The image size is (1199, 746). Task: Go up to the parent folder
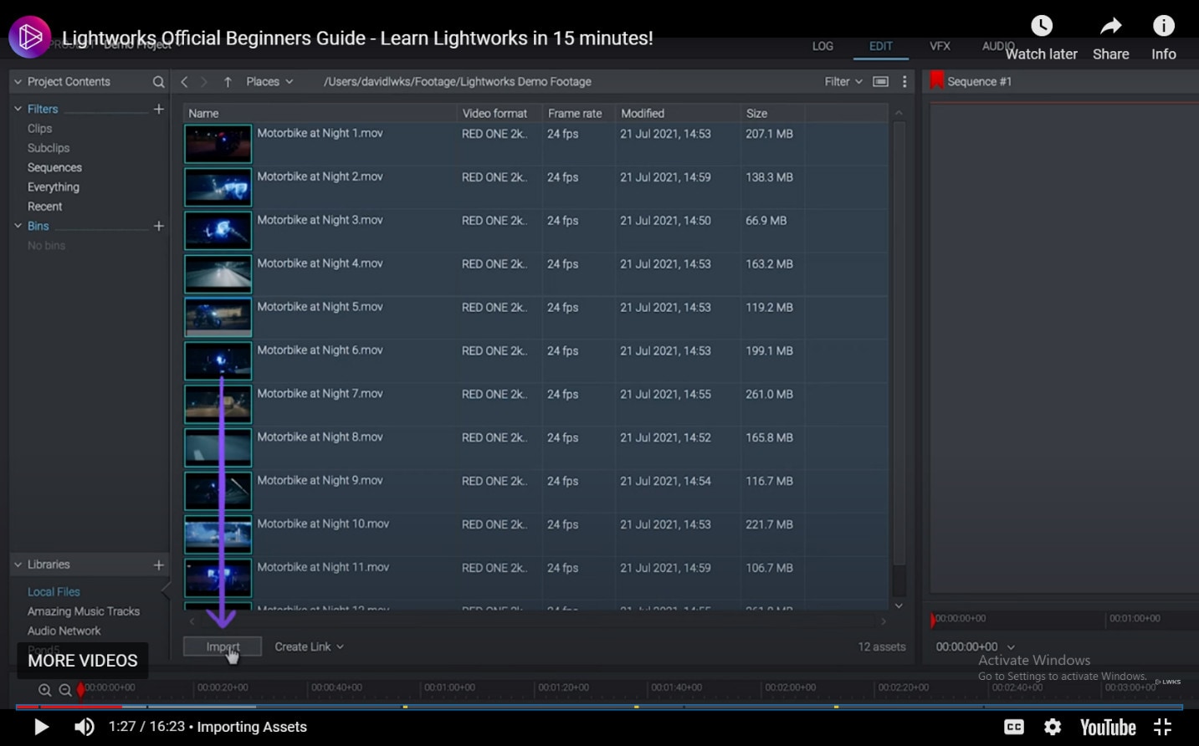pos(228,82)
